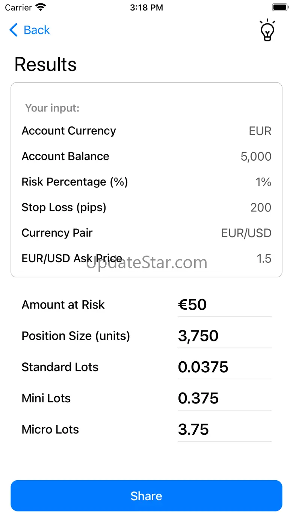The width and height of the screenshot is (293, 522).
Task: Tap the Position Size value 3,750
Action: click(x=198, y=336)
